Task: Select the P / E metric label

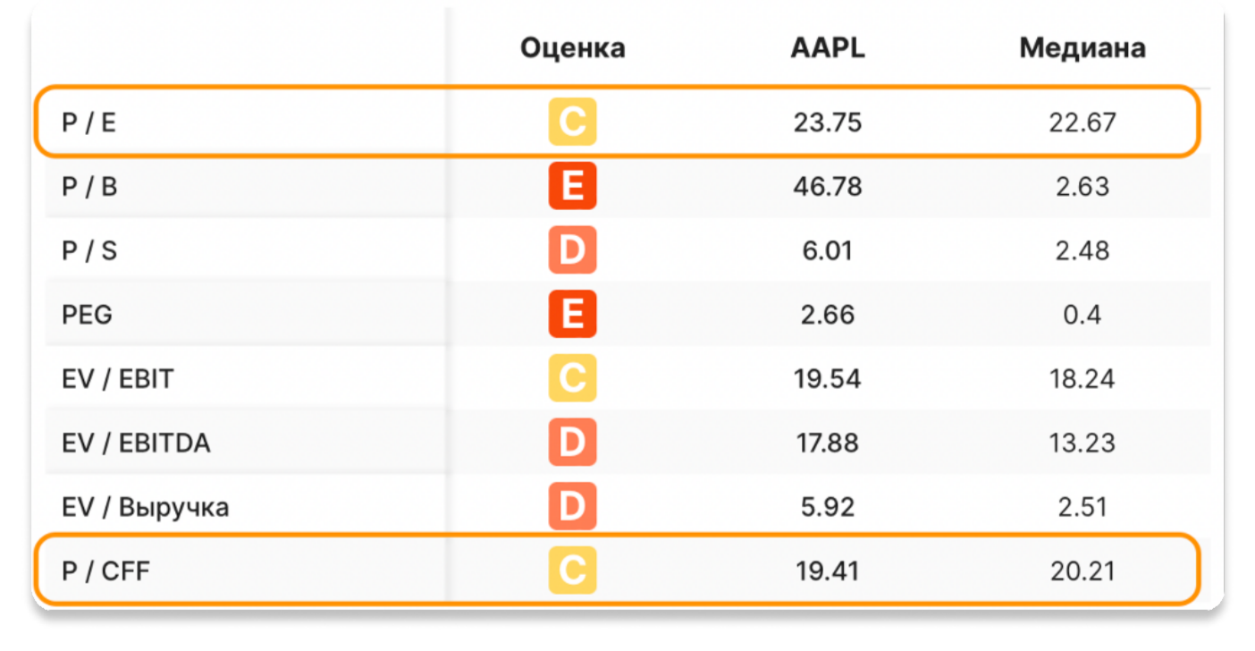Action: pos(88,123)
